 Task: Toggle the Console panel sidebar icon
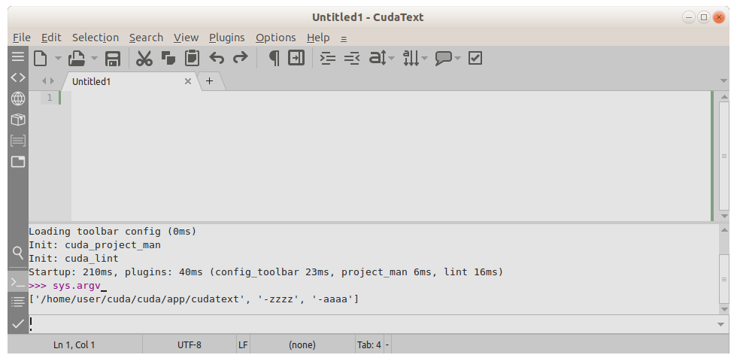(18, 282)
